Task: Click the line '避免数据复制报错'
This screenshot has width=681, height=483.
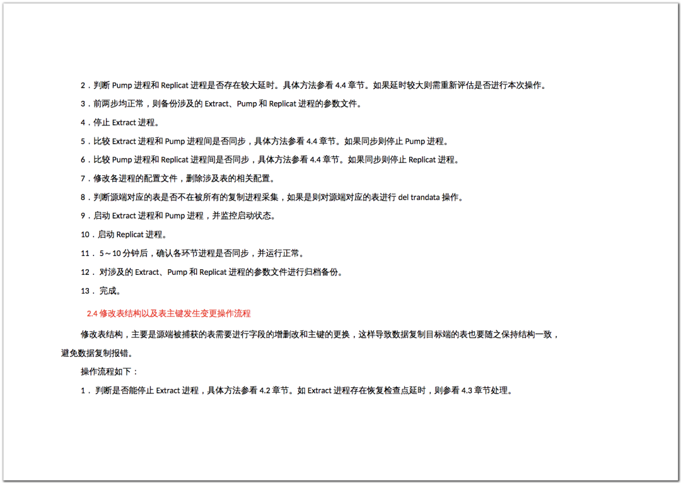Action: 97,353
